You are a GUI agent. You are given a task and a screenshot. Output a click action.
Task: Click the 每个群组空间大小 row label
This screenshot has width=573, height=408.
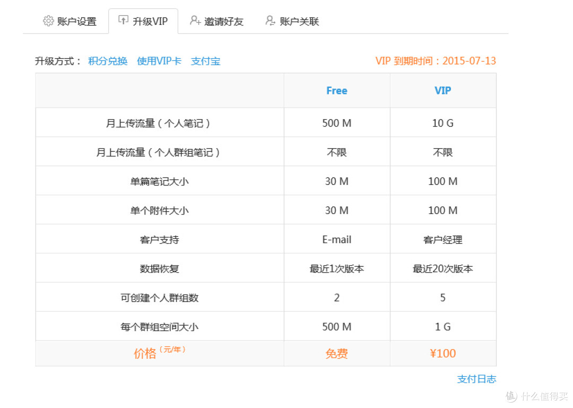(159, 327)
